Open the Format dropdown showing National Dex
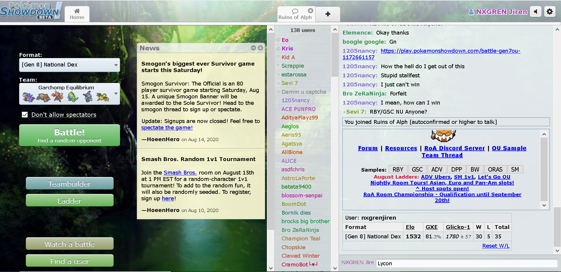561x272 pixels. point(69,65)
